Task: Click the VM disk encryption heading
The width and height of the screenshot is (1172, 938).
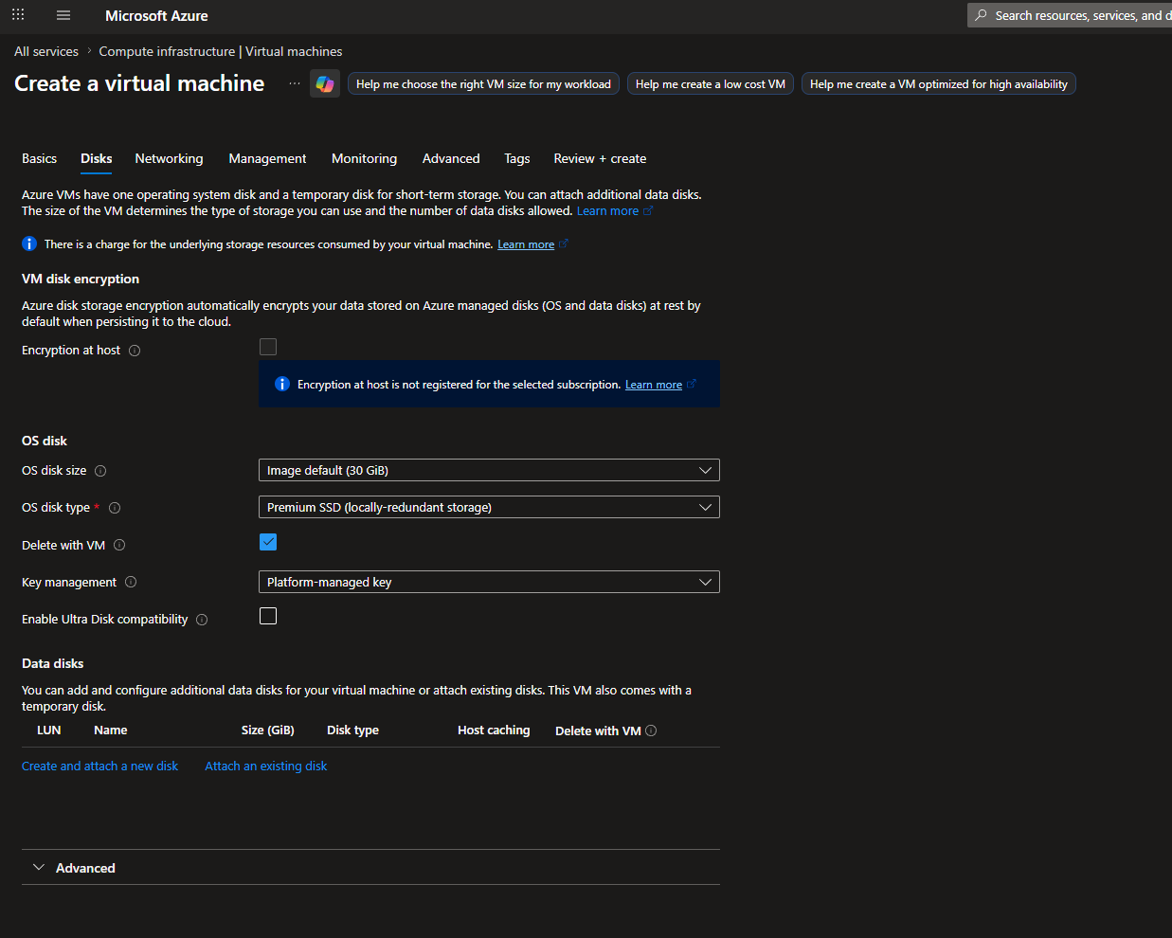Action: [x=81, y=279]
